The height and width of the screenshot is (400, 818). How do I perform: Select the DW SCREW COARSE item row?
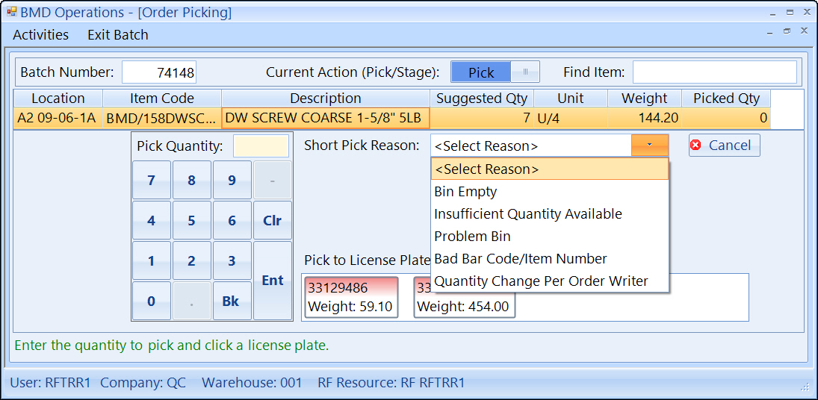325,118
